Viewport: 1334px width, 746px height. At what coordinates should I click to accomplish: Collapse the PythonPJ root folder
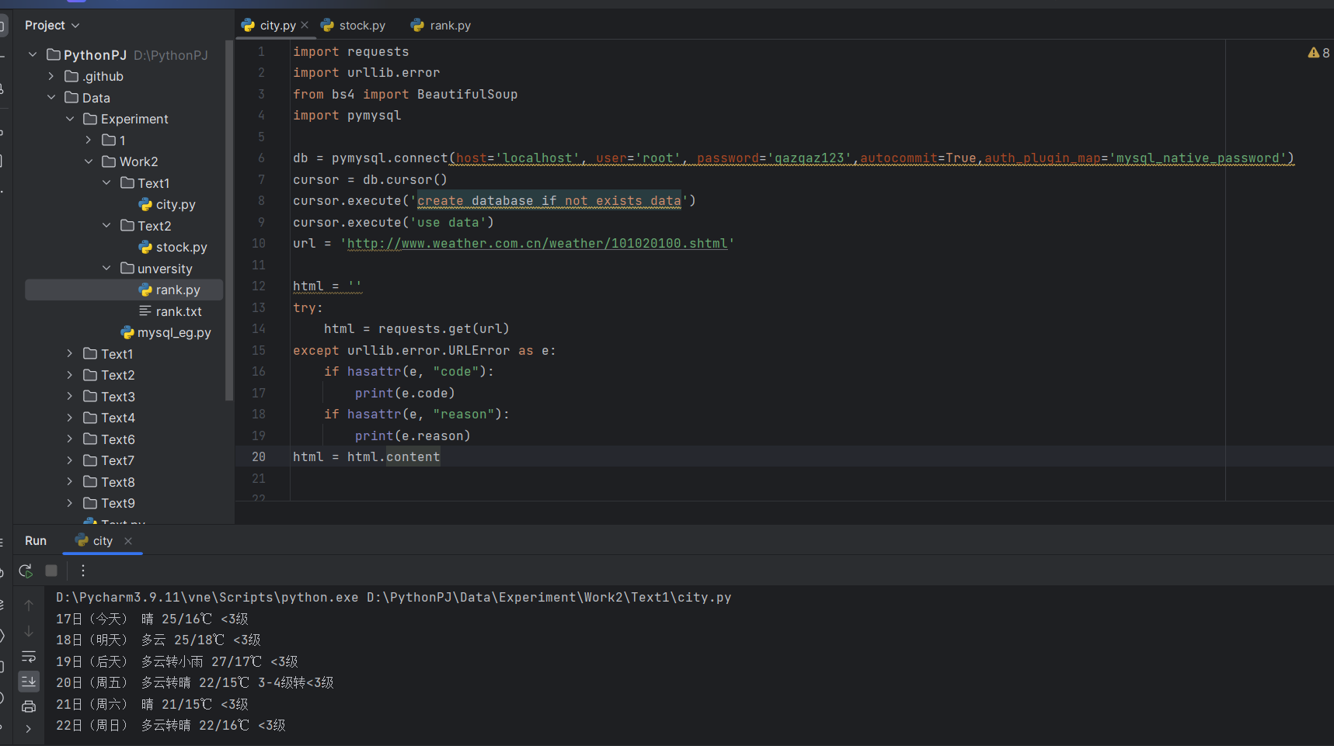33,55
